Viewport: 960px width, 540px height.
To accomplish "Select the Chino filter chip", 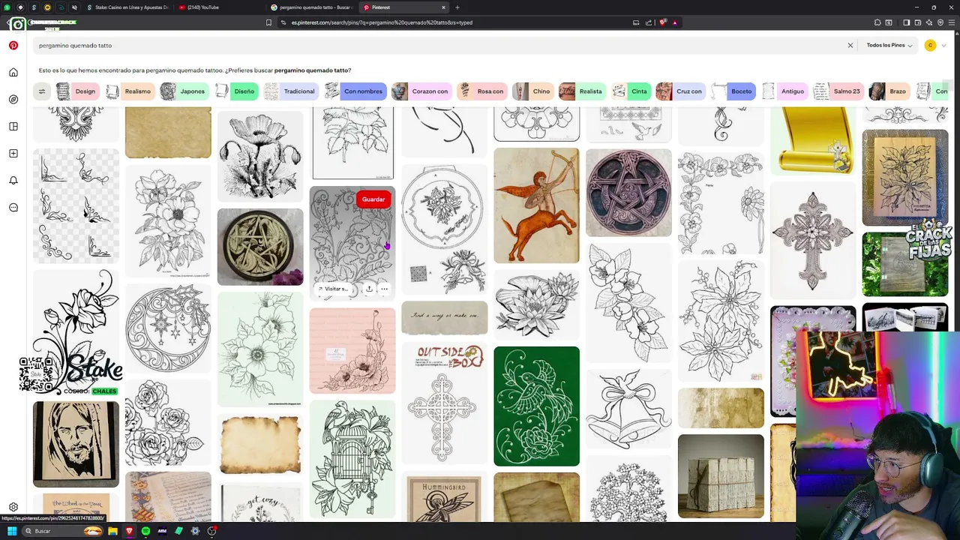I will tap(533, 91).
